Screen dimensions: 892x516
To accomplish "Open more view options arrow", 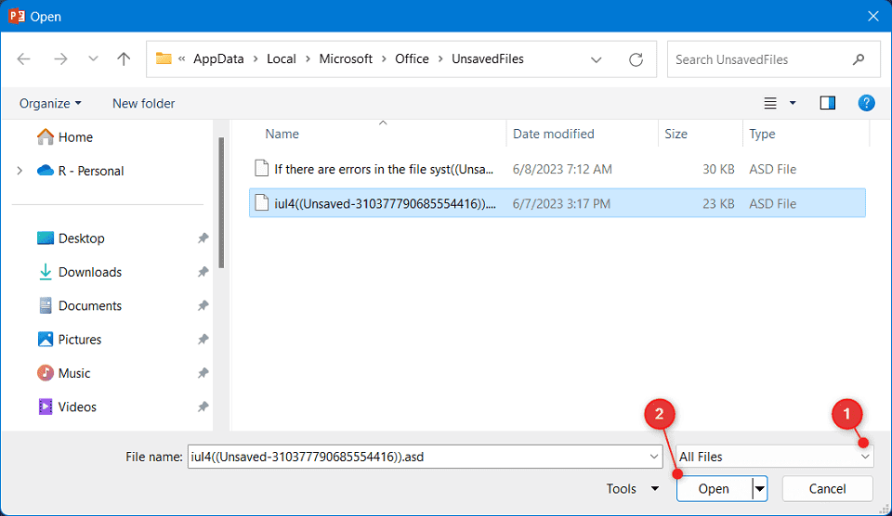I will tap(793, 103).
